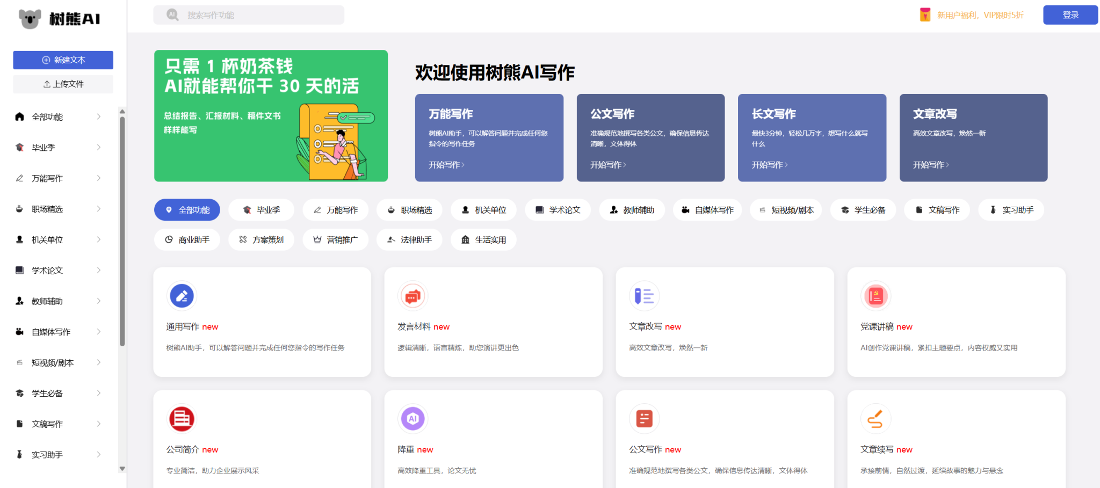1100x488 pixels.
Task: Click the 登录 login button
Action: click(1070, 15)
